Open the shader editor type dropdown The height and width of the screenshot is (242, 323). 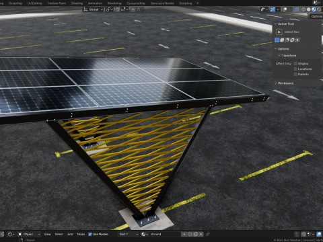pyautogui.click(x=11, y=234)
